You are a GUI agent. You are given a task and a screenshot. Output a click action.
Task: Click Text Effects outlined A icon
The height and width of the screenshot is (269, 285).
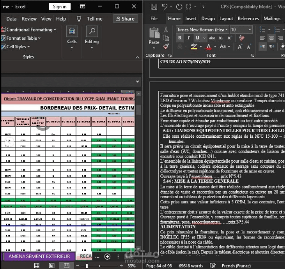(180, 46)
